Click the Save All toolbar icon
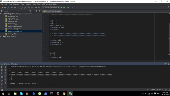Screen dimensions: 170x96 tap(5, 7)
